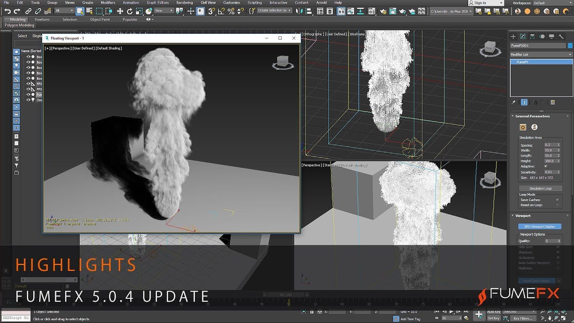Open project path dropdown in toolbar

click(x=451, y=11)
